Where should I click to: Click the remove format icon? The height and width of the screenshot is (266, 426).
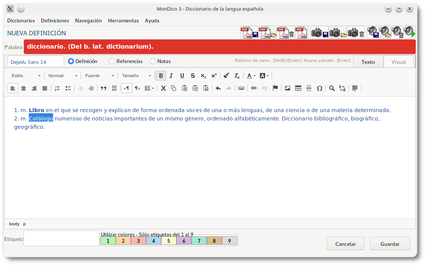(x=237, y=76)
